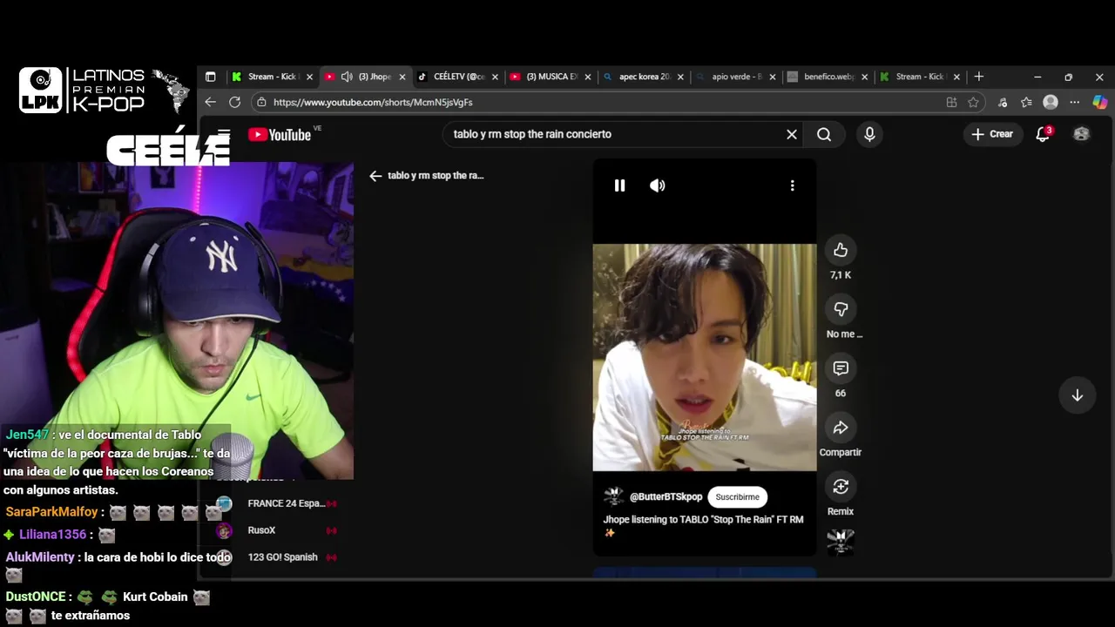Open the YouTube account avatar menu
This screenshot has width=1115, height=627.
1082,134
